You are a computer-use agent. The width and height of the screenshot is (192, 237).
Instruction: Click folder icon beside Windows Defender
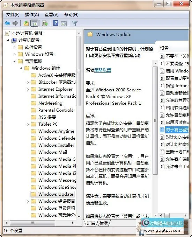[x=34, y=138]
